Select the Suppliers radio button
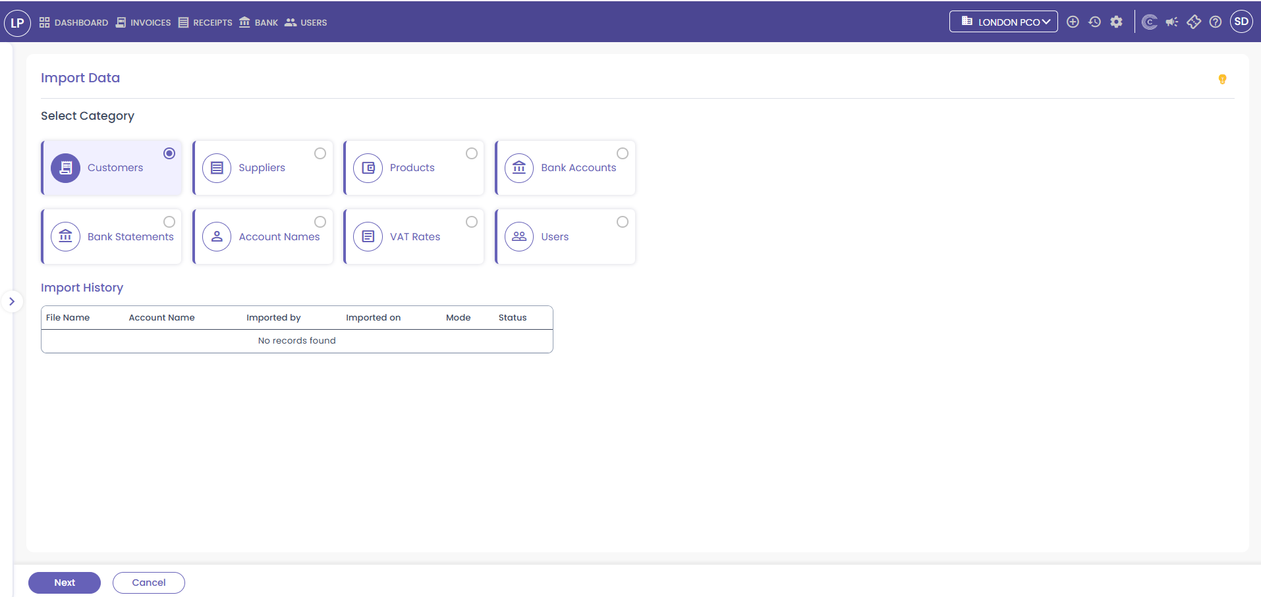 pyautogui.click(x=320, y=153)
